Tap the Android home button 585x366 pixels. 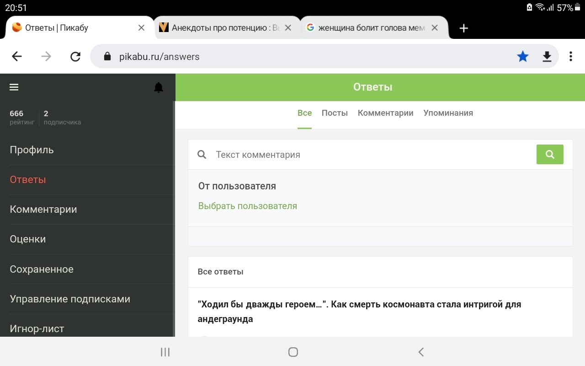tap(293, 352)
